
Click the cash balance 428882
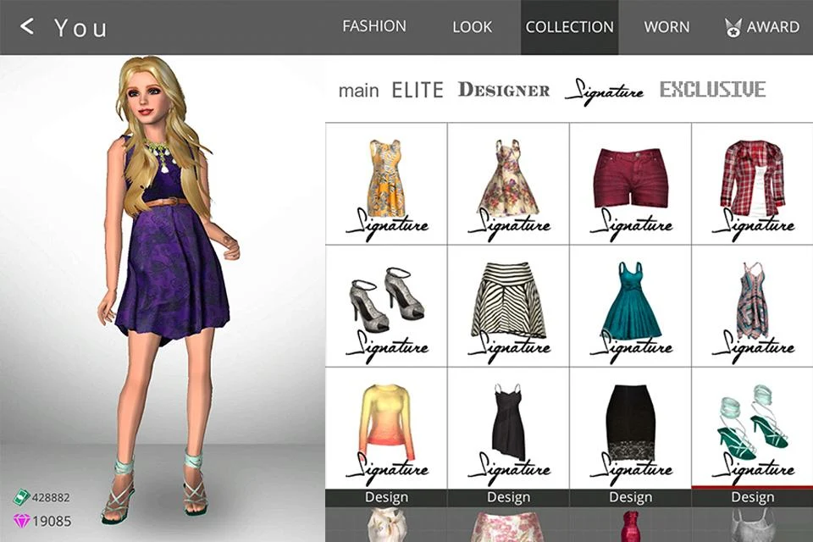click(x=51, y=497)
